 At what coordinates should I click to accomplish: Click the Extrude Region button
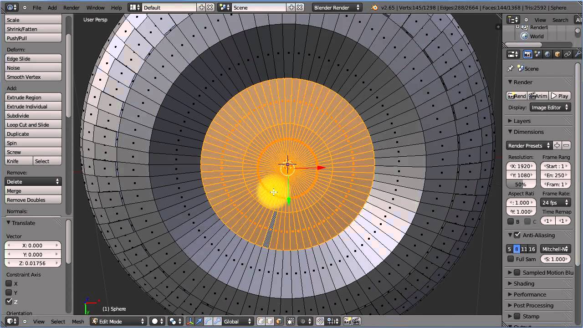(x=33, y=97)
